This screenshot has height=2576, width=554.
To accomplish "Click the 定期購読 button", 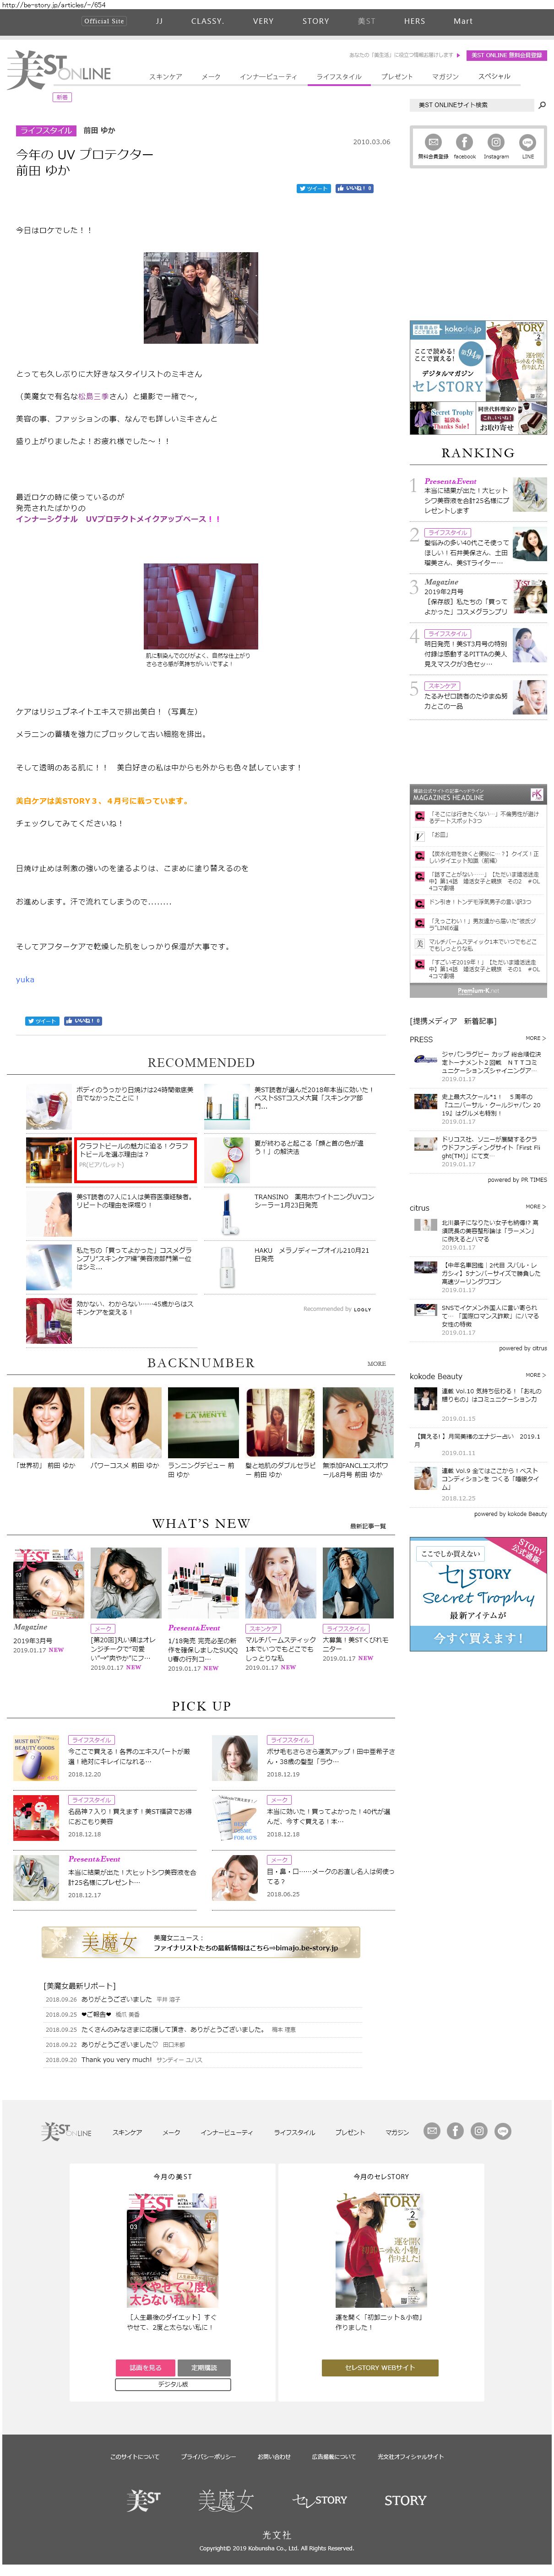I will 204,2368.
